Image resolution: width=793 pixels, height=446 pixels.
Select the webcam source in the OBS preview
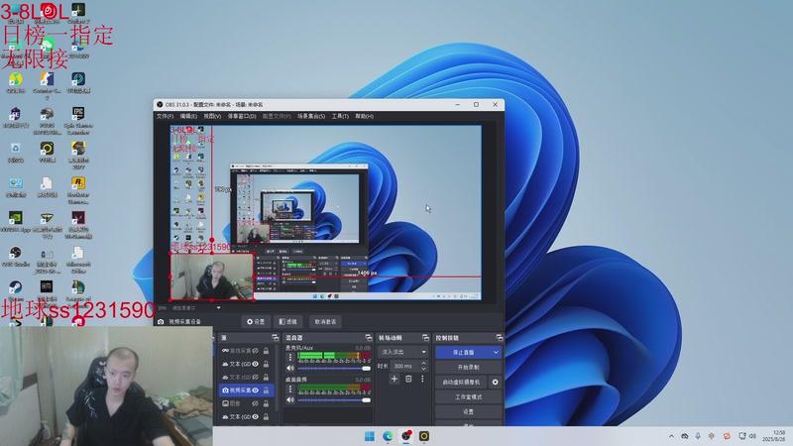tap(211, 277)
